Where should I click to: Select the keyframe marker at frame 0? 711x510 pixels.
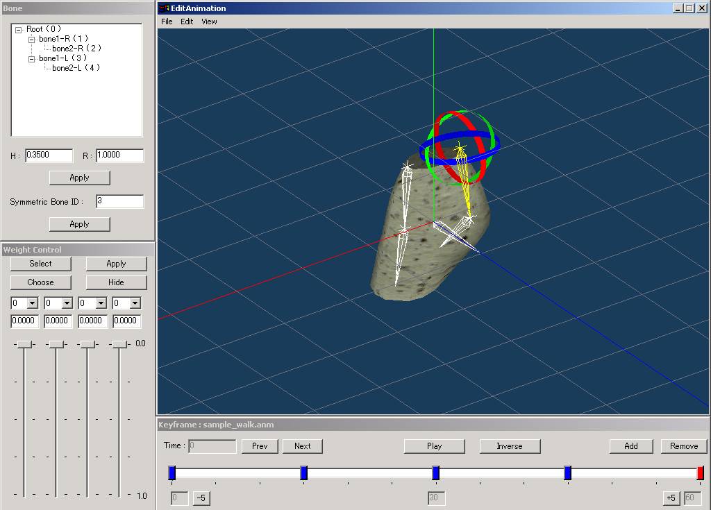172,473
